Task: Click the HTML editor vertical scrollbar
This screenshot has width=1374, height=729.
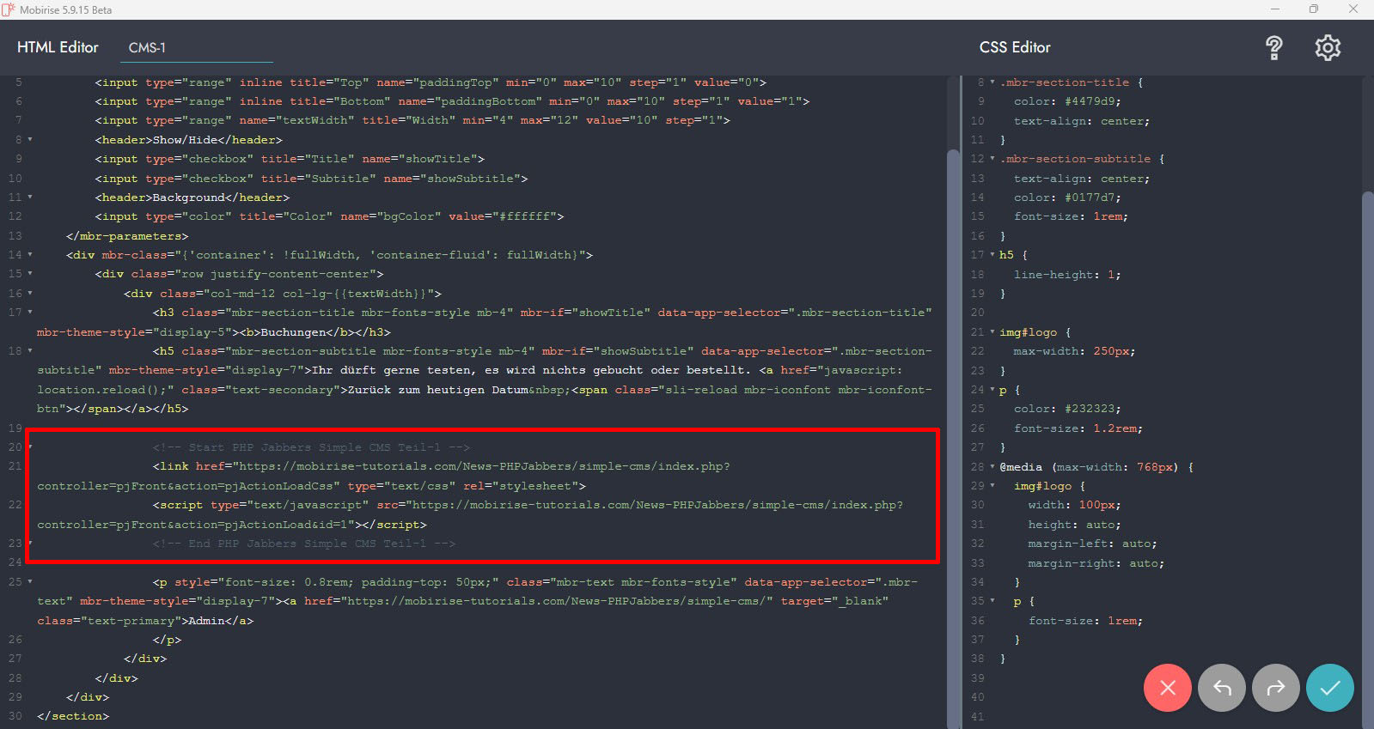Action: click(x=952, y=429)
